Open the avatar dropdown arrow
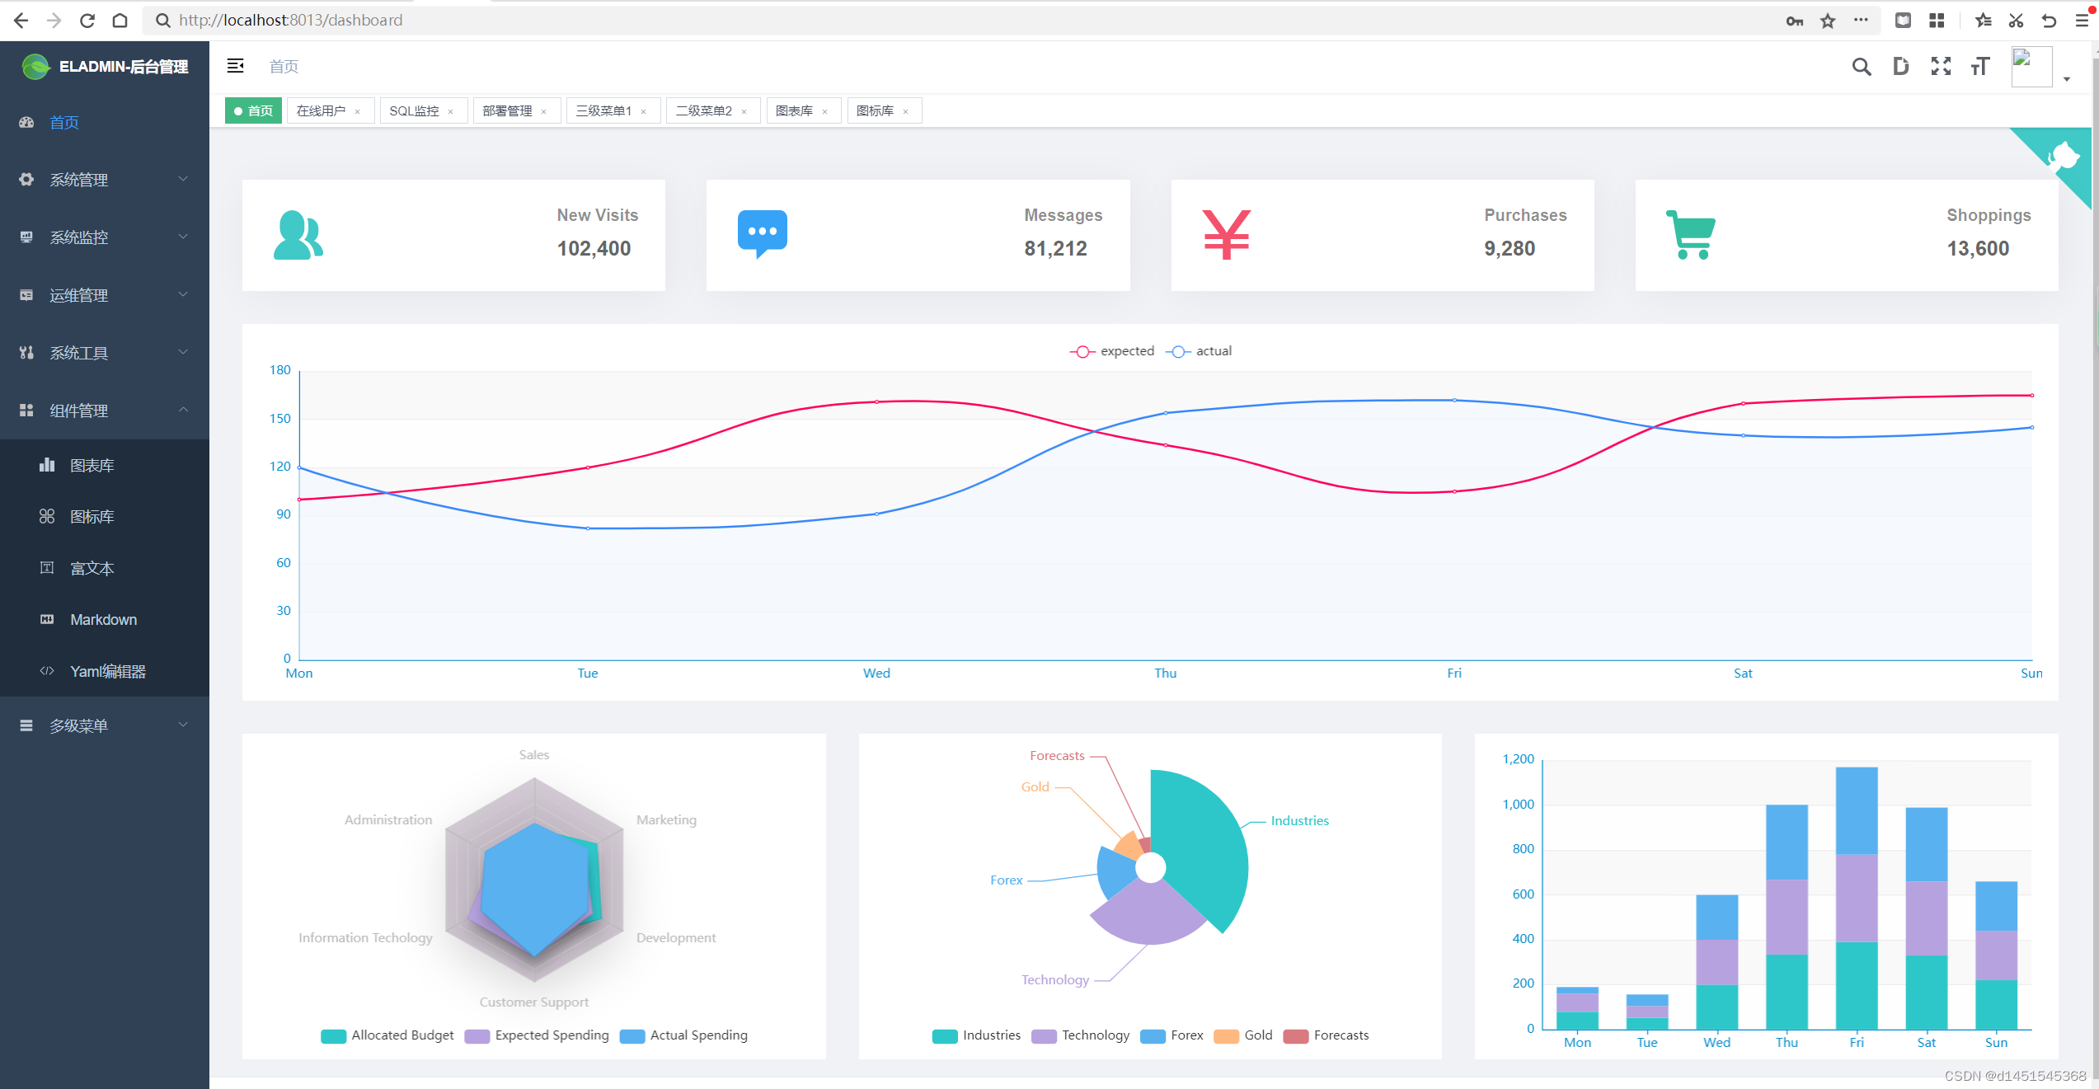 pyautogui.click(x=2067, y=79)
